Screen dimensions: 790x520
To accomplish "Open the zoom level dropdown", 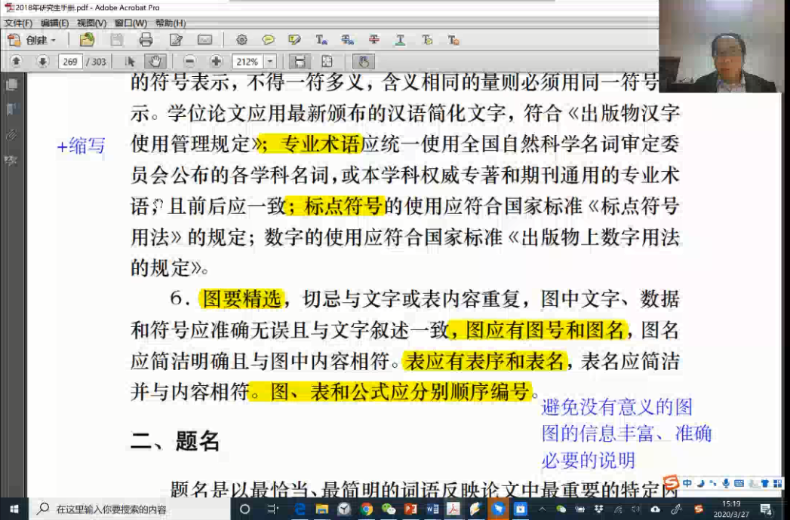I will pyautogui.click(x=270, y=62).
